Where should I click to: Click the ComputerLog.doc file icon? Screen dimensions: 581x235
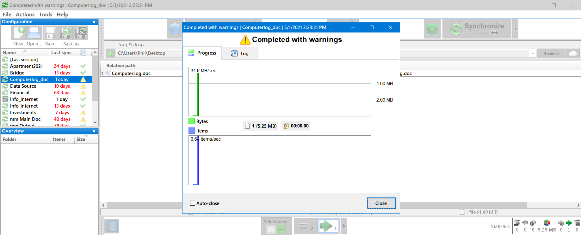[x=108, y=73]
